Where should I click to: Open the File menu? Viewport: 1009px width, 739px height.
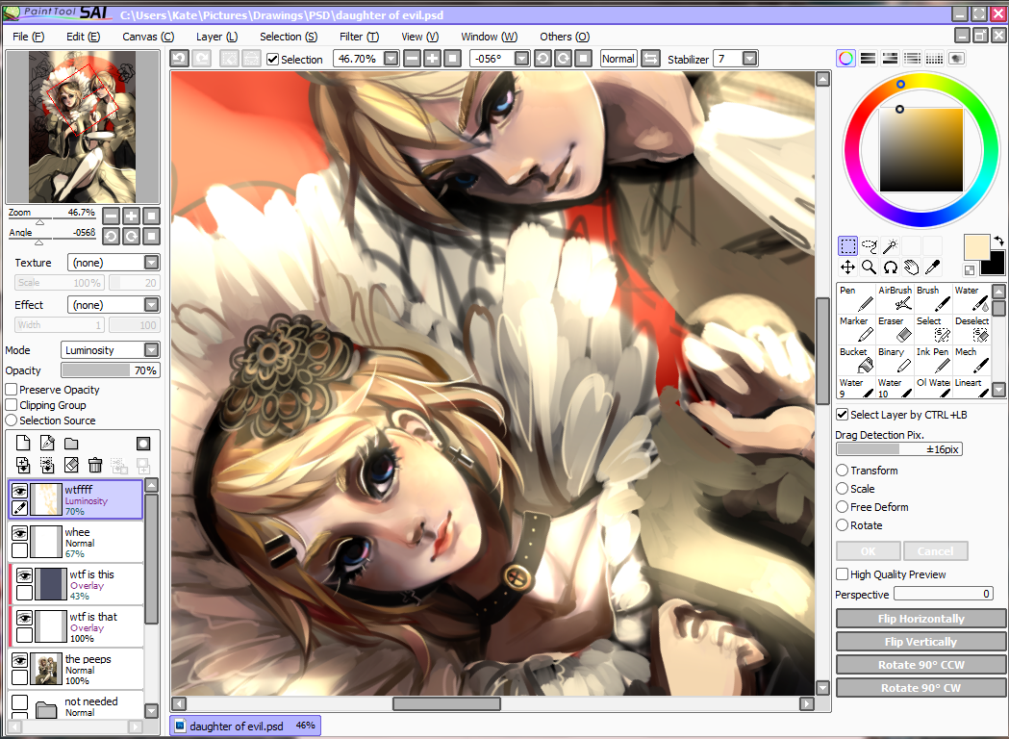pyautogui.click(x=28, y=37)
